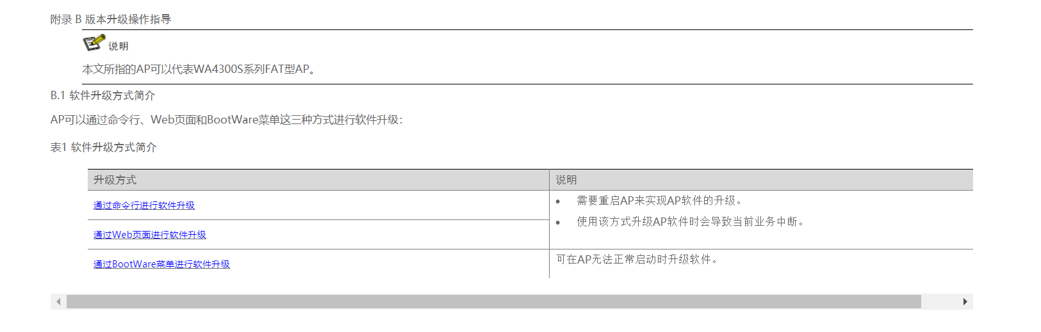Click the horizontal scrollbar right arrow
Viewport: 1041px width, 332px height.
pos(965,301)
